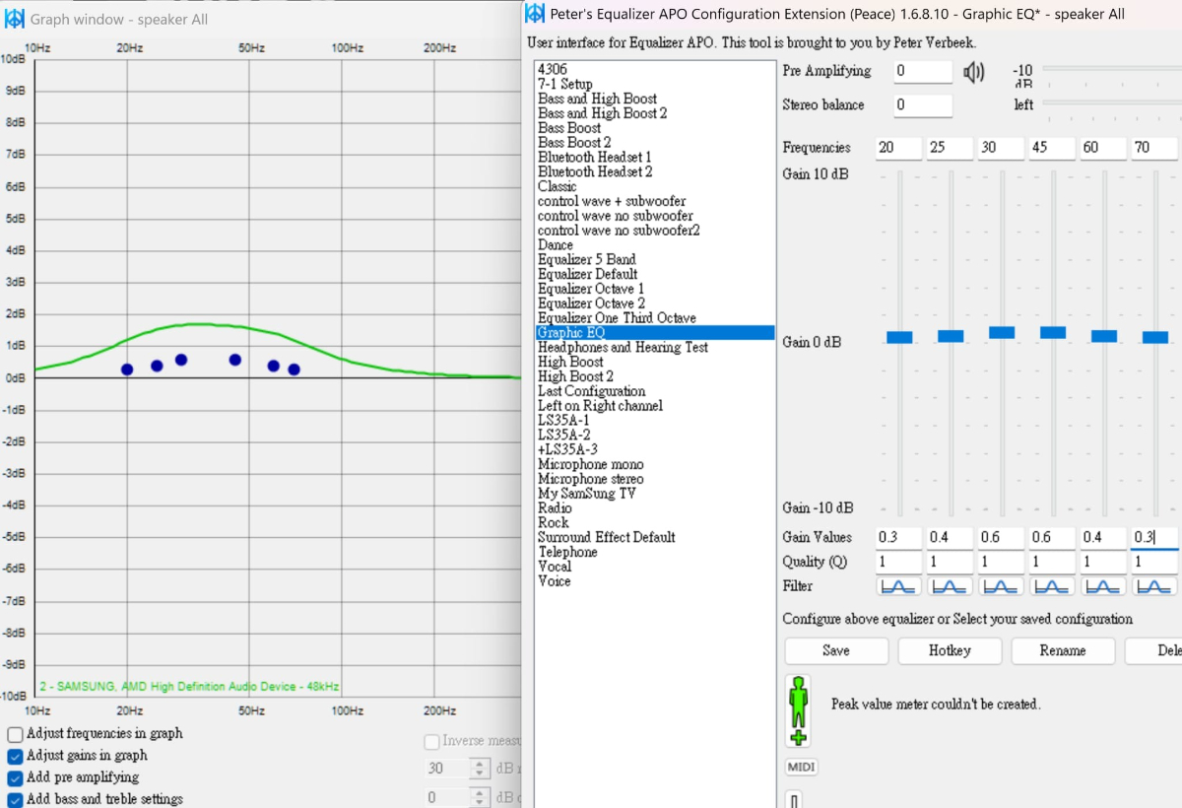Click the disabled Inverse checkbox in Graph window
The image size is (1182, 808).
[431, 741]
